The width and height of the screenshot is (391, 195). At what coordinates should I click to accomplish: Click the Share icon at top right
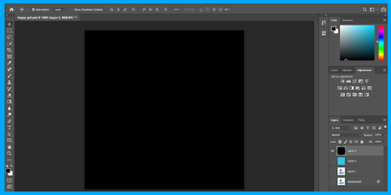[x=383, y=10]
